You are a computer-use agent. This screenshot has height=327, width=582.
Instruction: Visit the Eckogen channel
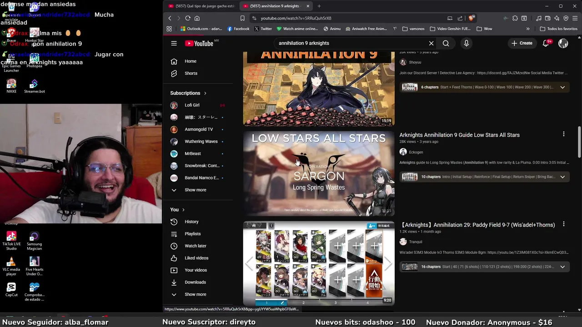[416, 152]
